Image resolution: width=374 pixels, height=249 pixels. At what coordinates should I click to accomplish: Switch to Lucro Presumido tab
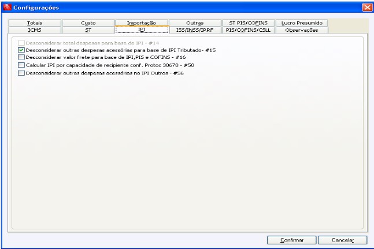(302, 23)
